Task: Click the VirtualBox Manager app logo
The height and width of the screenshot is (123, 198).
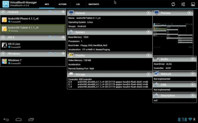Action: pos(6,4)
